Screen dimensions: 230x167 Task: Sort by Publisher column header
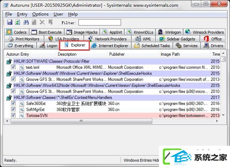click(133, 54)
